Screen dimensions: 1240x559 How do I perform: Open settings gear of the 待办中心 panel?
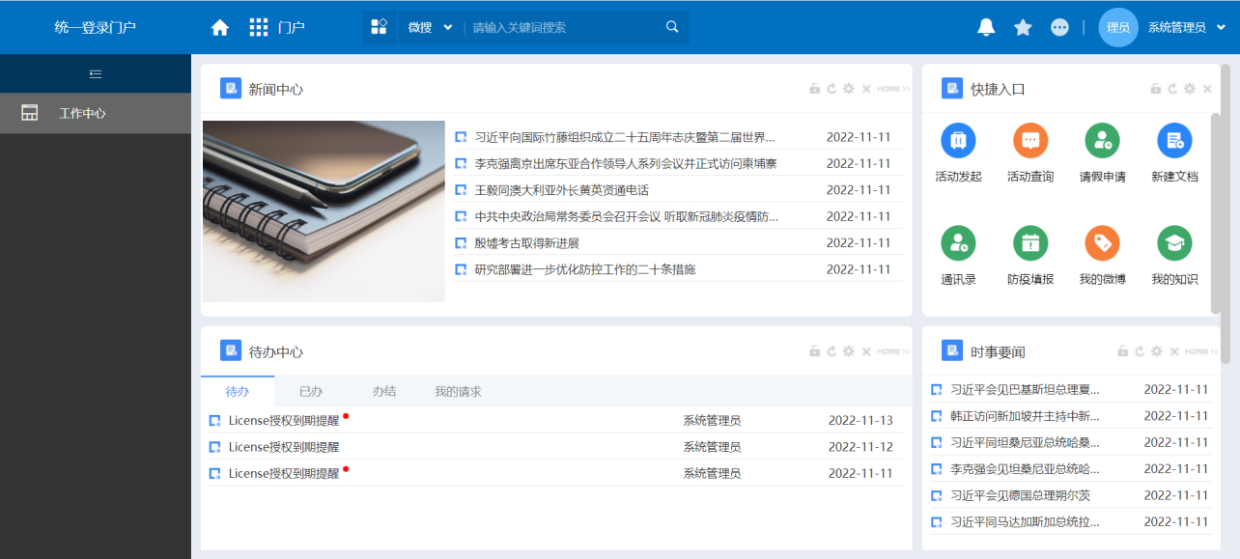point(848,350)
